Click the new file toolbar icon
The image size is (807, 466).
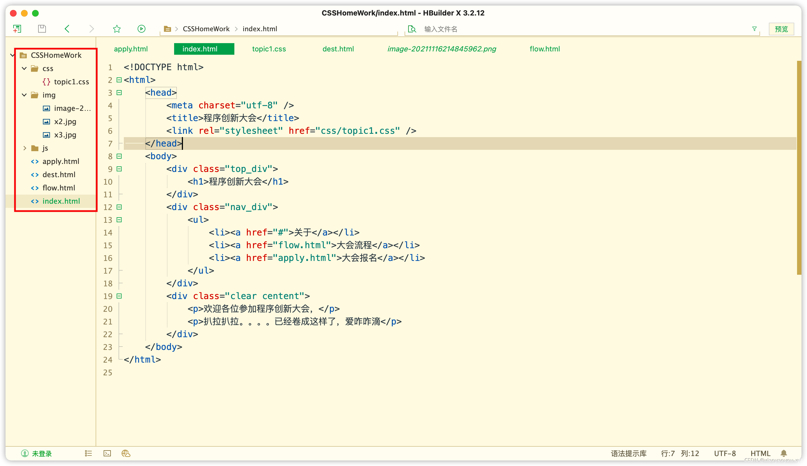pos(17,29)
